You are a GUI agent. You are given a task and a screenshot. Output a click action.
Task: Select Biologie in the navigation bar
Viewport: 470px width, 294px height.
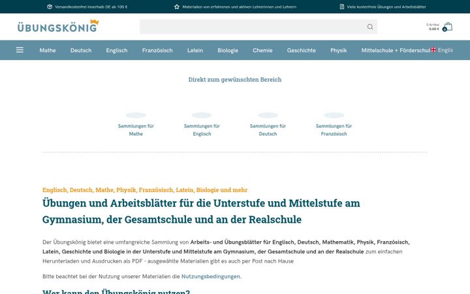click(x=228, y=50)
